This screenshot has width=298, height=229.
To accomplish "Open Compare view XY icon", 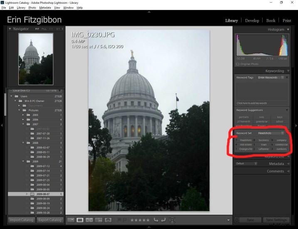I will pos(89,220).
